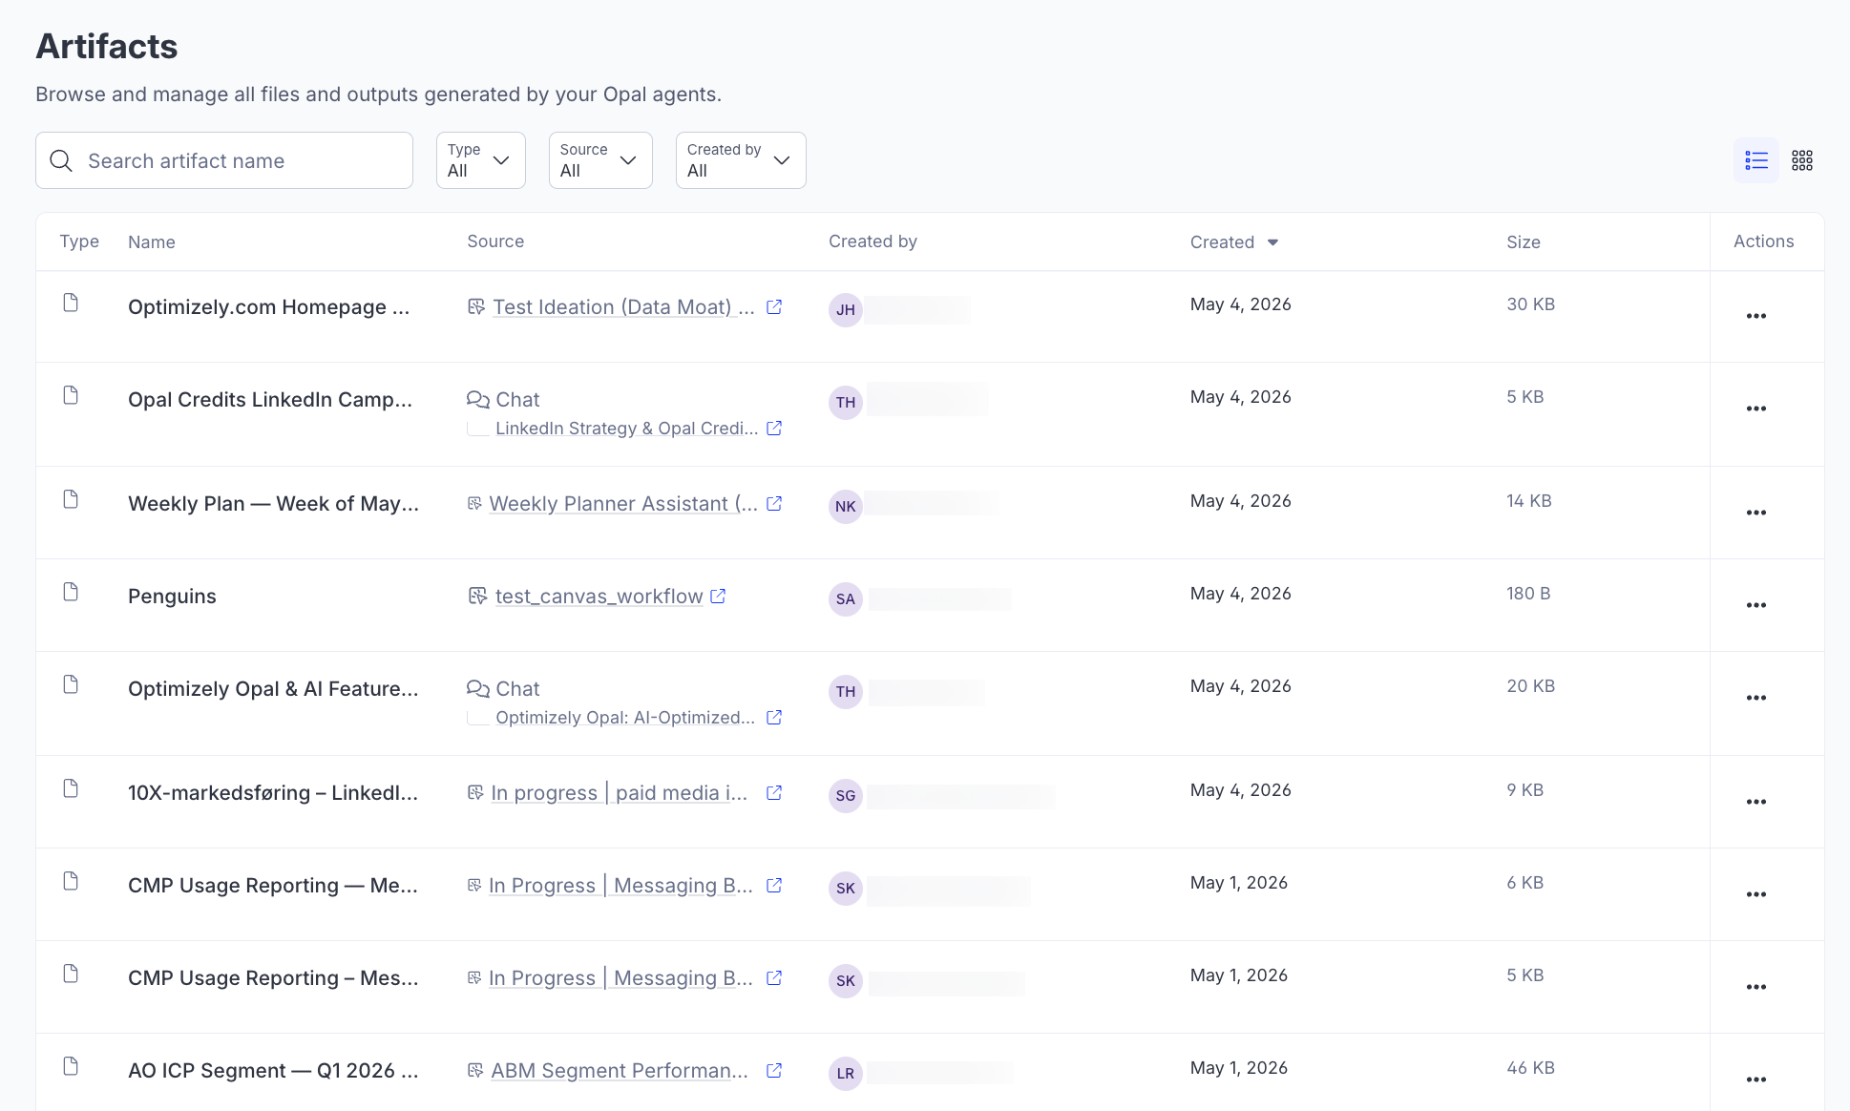
Task: Click the Search artifact name field
Action: pos(224,160)
